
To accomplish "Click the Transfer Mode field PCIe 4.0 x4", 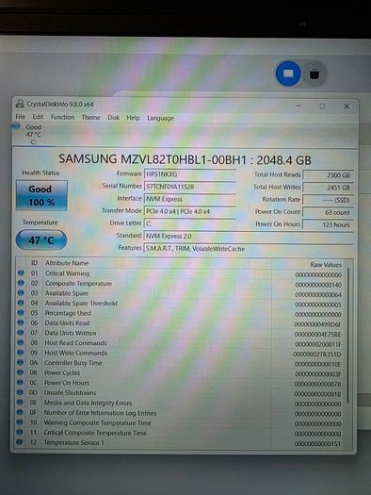I will (190, 211).
